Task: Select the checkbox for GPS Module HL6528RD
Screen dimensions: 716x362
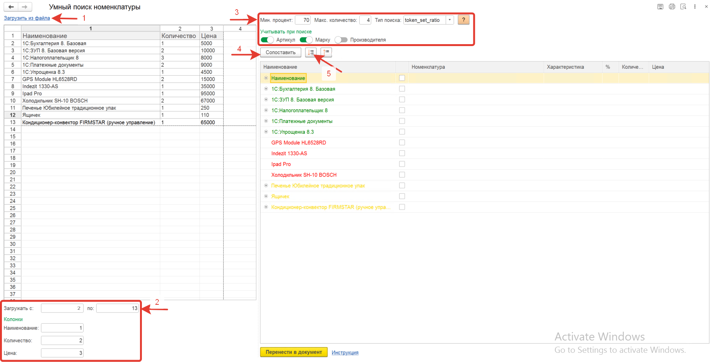Action: point(402,142)
